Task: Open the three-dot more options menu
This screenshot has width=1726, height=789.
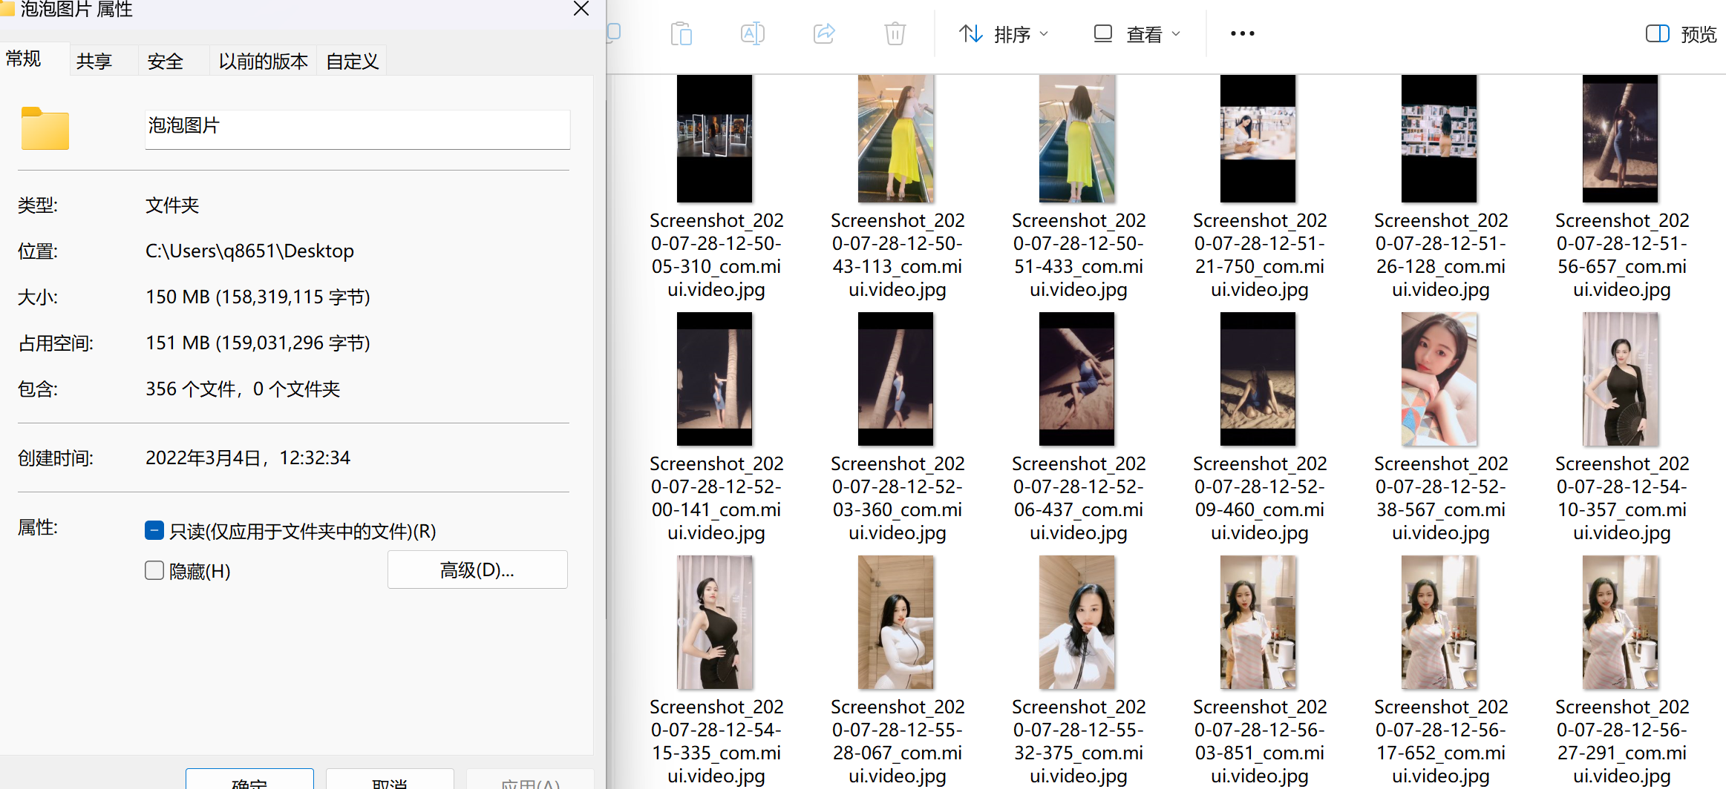Action: click(1242, 34)
